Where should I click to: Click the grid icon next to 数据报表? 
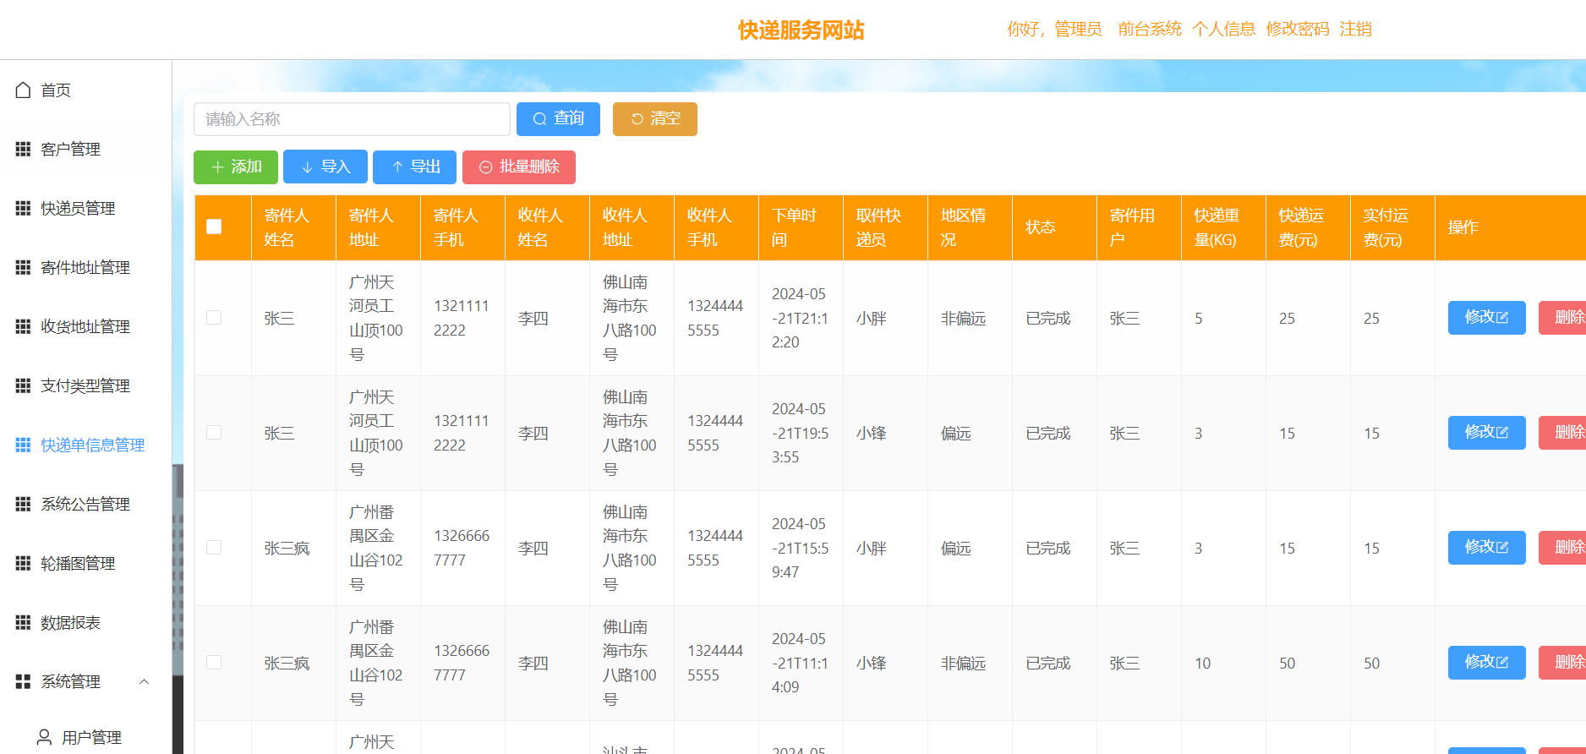[23, 622]
